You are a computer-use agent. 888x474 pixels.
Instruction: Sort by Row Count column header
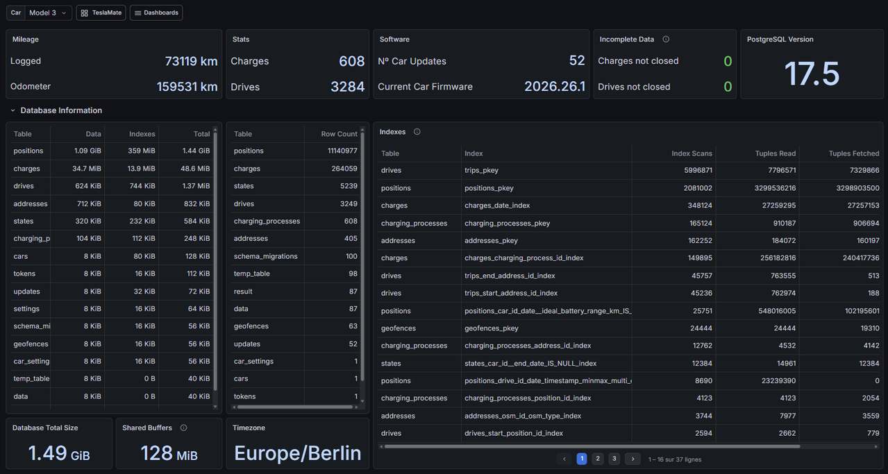coord(339,134)
